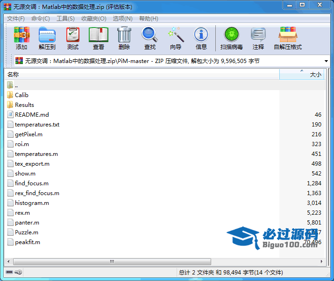Open the 收藏夹(O) menu
The height and width of the screenshot is (281, 334).
[94, 19]
